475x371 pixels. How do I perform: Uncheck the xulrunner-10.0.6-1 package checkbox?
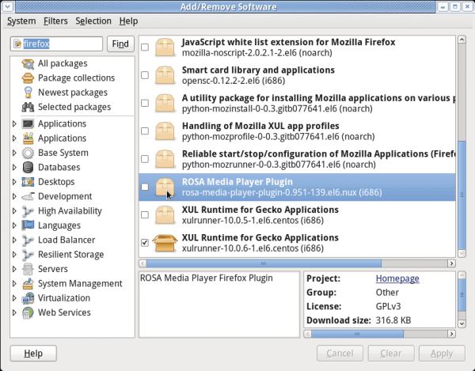tap(144, 243)
